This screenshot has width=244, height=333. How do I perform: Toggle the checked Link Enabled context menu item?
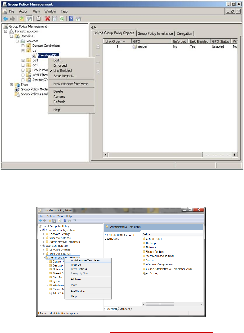click(x=71, y=70)
